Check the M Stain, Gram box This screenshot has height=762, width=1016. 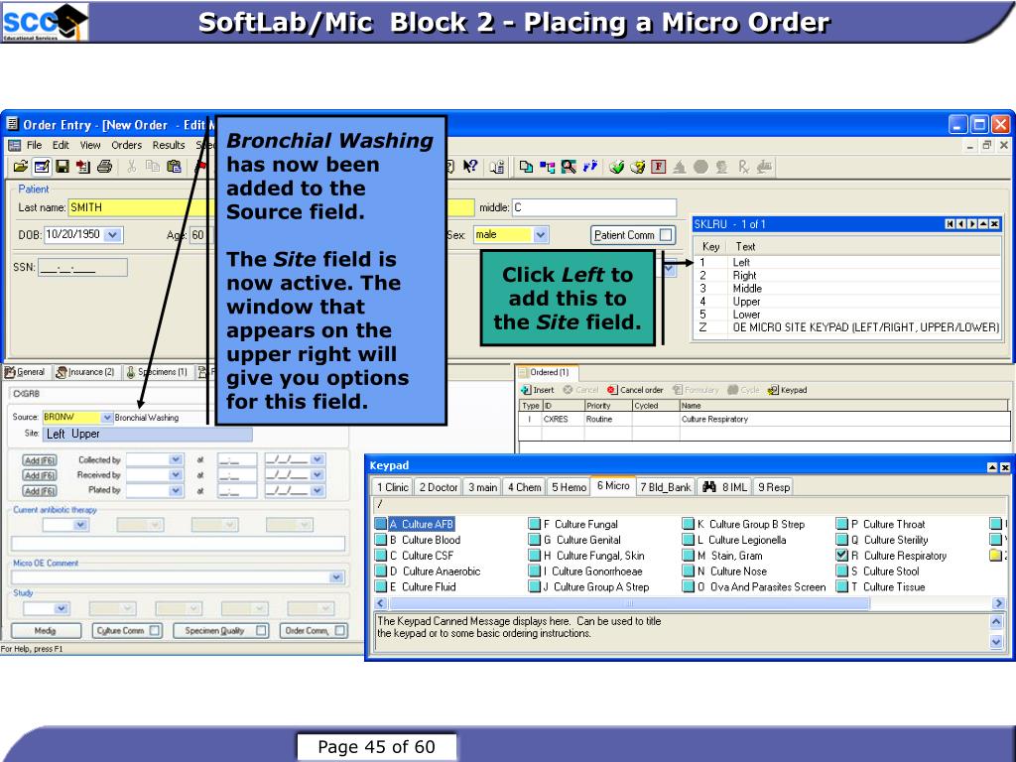pos(689,555)
